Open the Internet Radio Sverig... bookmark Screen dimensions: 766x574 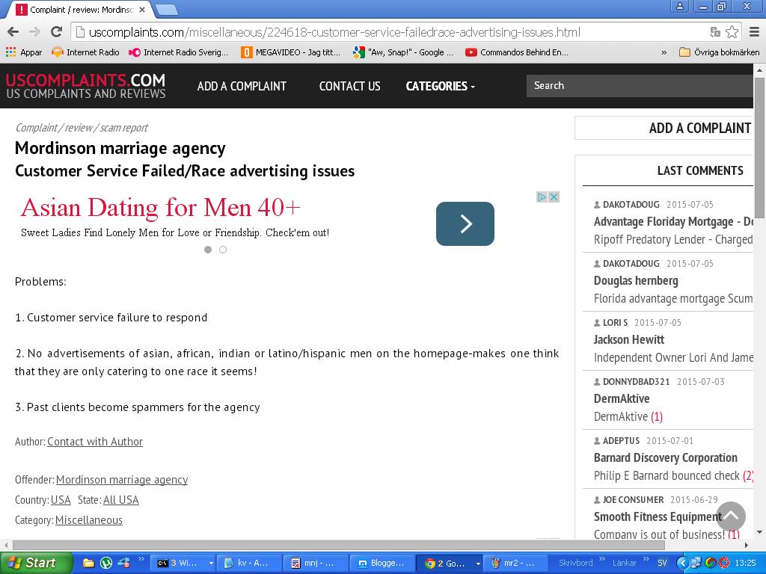pyautogui.click(x=178, y=52)
